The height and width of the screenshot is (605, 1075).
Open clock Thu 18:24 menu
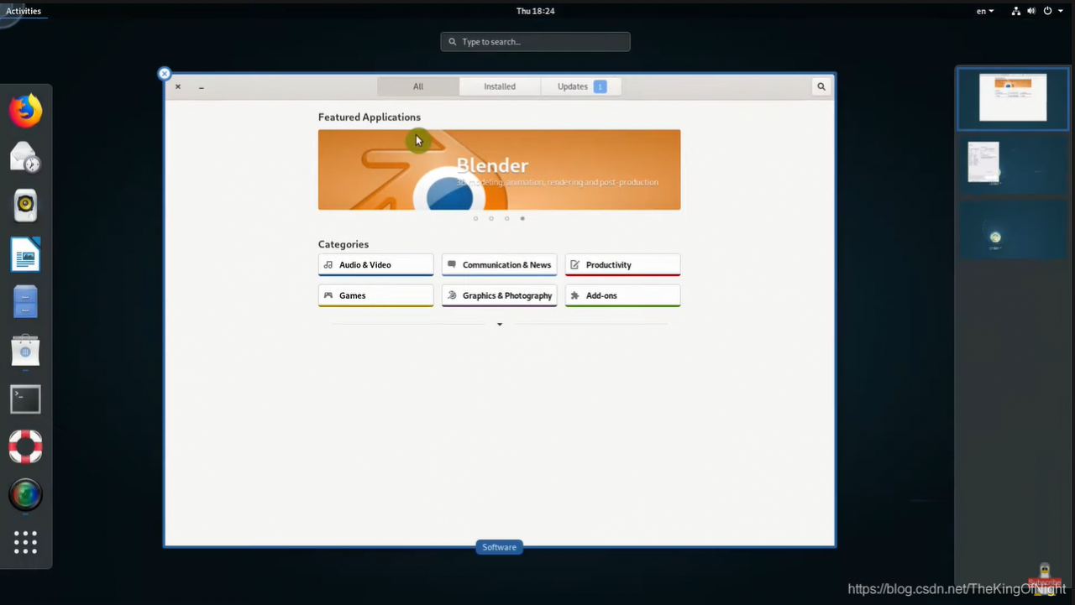pos(535,11)
